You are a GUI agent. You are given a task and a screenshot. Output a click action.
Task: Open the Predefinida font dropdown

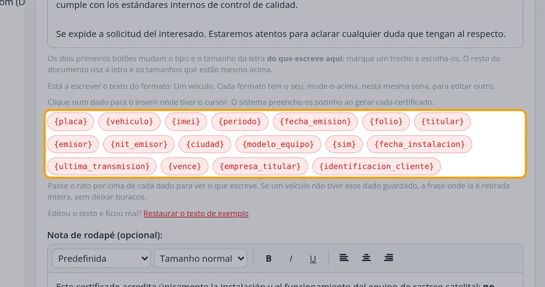point(102,259)
